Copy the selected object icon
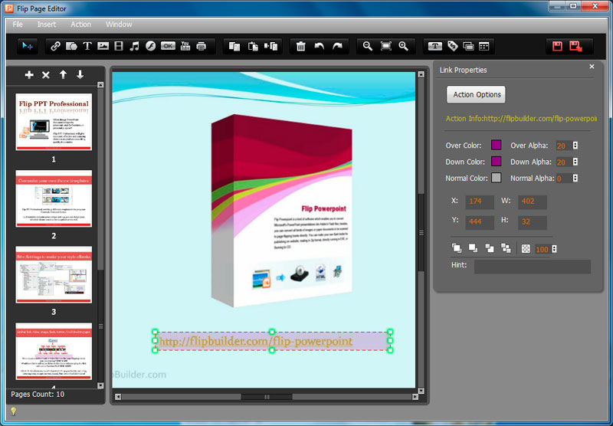This screenshot has width=613, height=426. coord(234,46)
